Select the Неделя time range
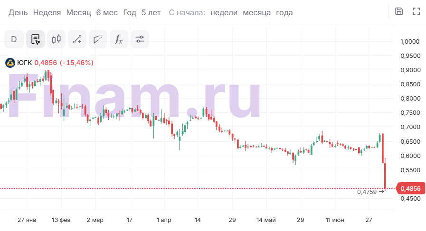 pos(47,13)
